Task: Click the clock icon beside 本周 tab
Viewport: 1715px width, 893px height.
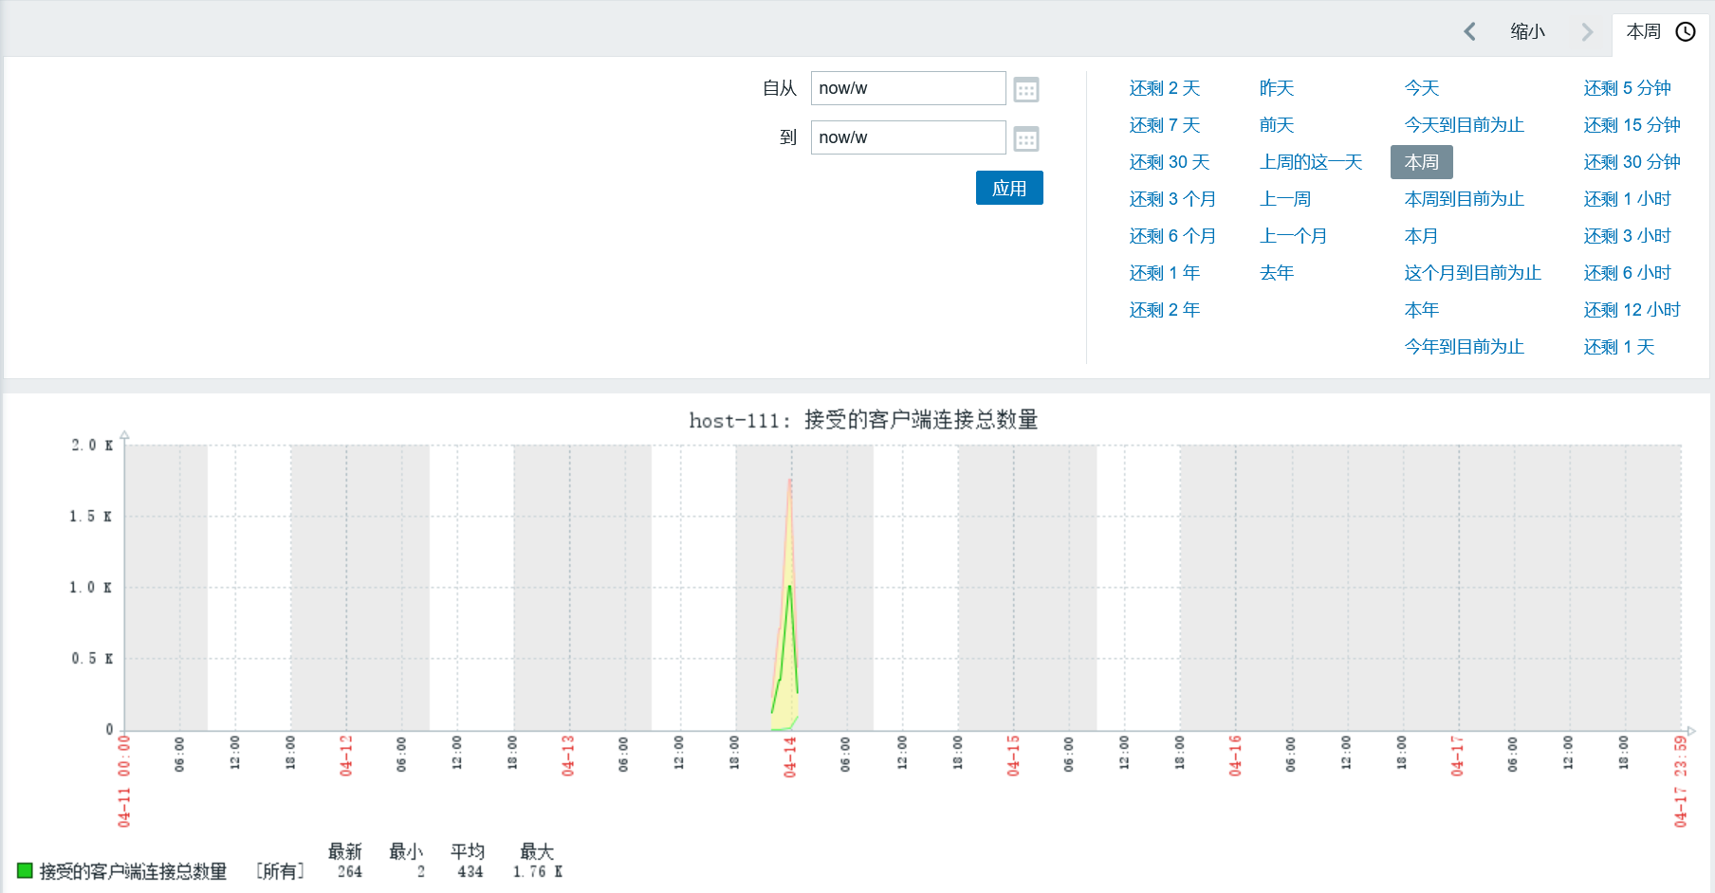Action: (1686, 31)
